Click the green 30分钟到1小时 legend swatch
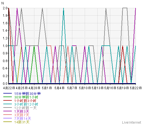This screenshot has height=125, width=143. [7, 97]
